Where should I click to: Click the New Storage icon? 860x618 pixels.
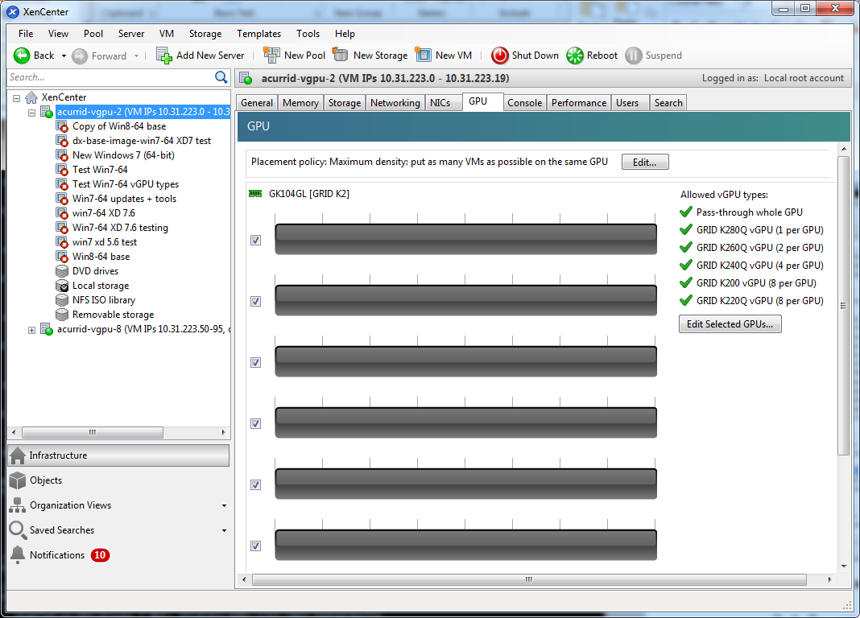coord(339,56)
